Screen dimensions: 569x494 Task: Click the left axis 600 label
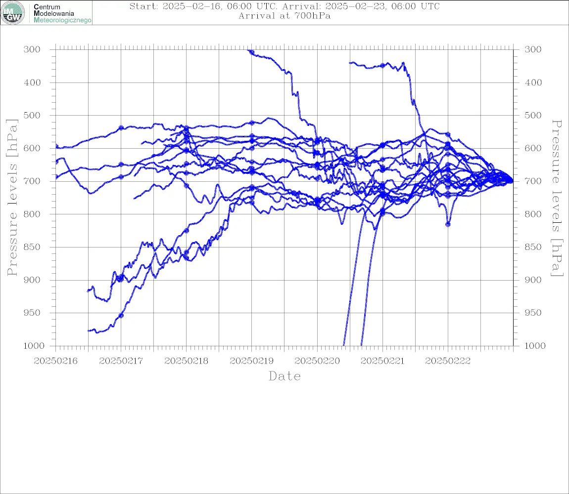32,148
